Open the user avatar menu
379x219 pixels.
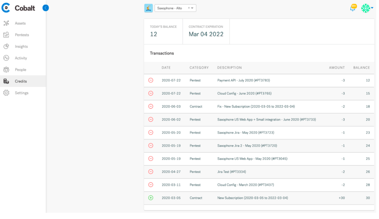point(367,8)
